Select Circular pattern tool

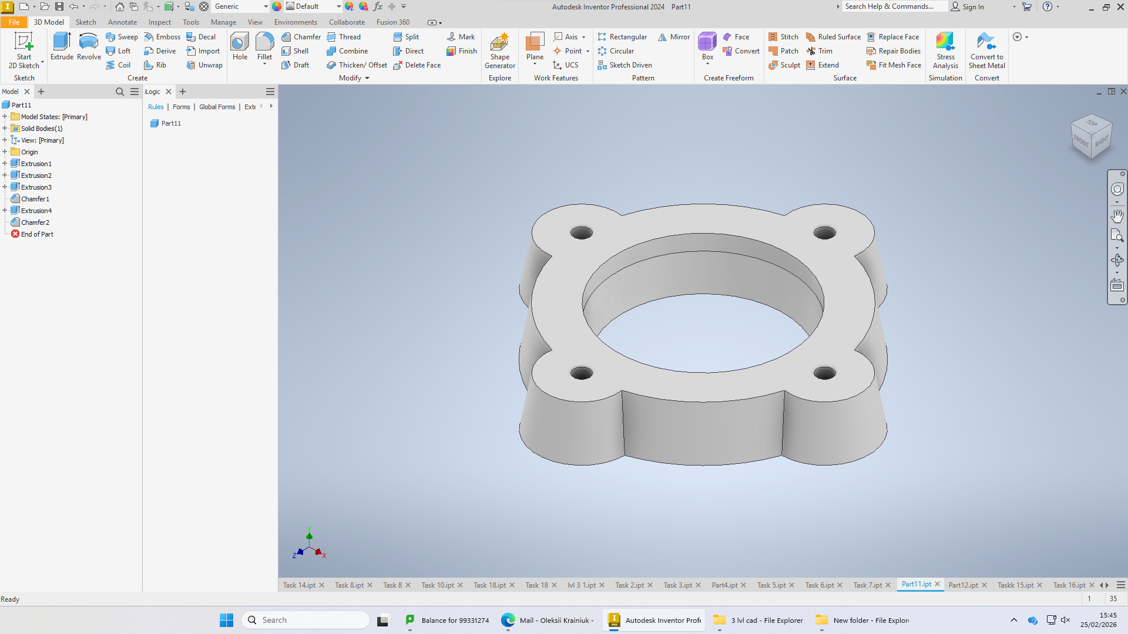tap(616, 50)
